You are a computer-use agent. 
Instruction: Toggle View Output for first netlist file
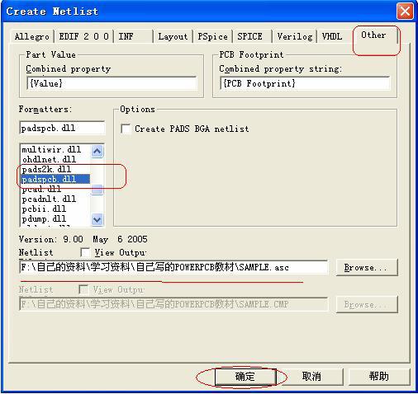click(85, 252)
